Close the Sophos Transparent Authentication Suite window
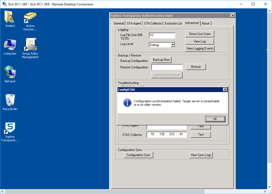Viewport: 272px width, 194px height. pyautogui.click(x=233, y=16)
